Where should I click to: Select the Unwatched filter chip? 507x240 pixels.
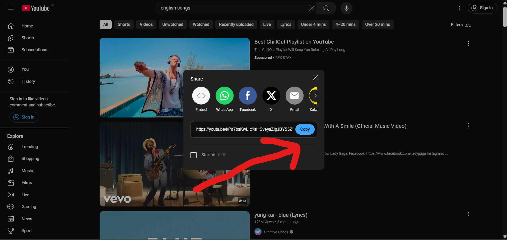[x=173, y=25]
